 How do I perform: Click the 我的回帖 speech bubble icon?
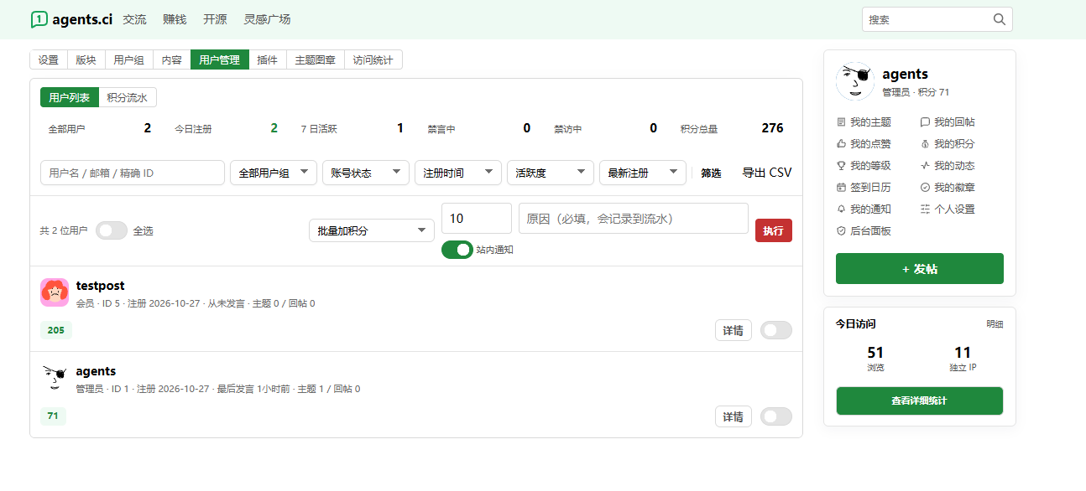tap(926, 122)
